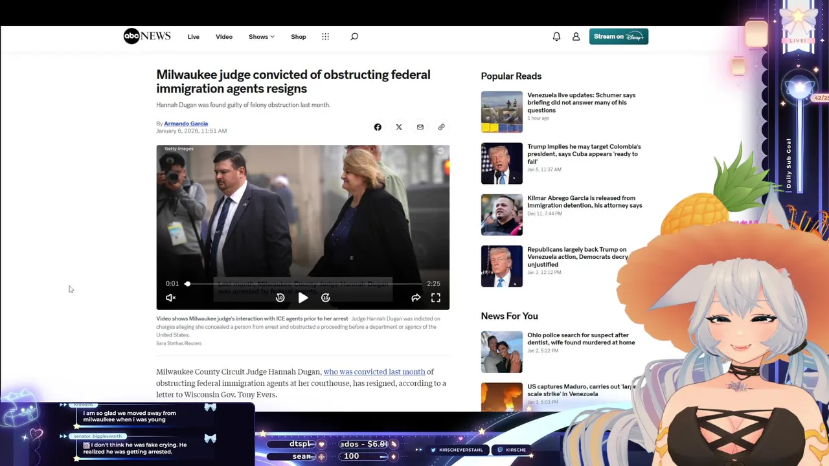Open the Trump implies Colombia's president story
The height and width of the screenshot is (466, 829).
[584, 154]
